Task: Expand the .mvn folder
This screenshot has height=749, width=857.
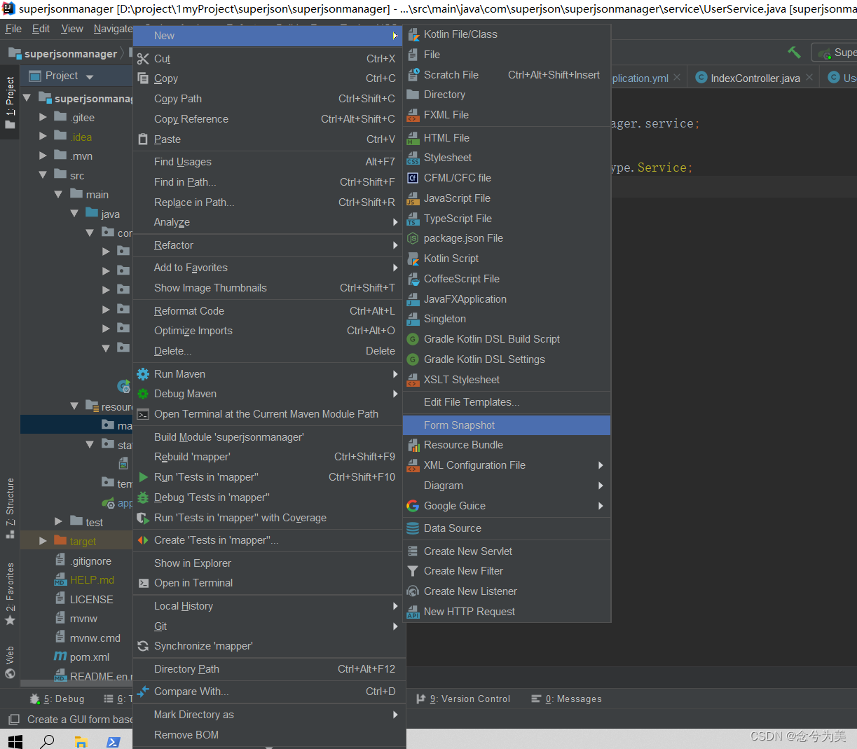Action: (x=43, y=156)
